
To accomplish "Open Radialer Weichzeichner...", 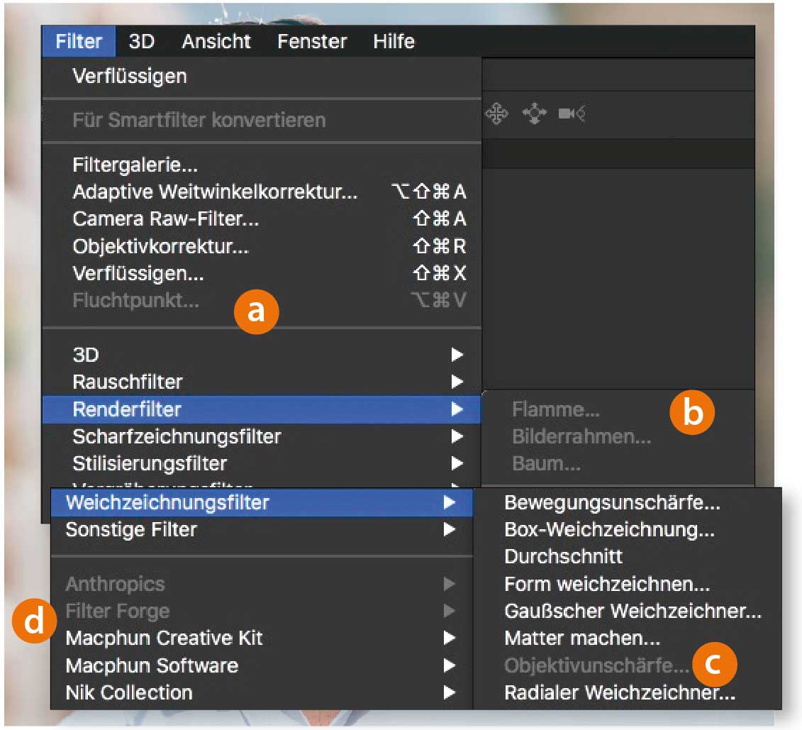I will coord(628,692).
